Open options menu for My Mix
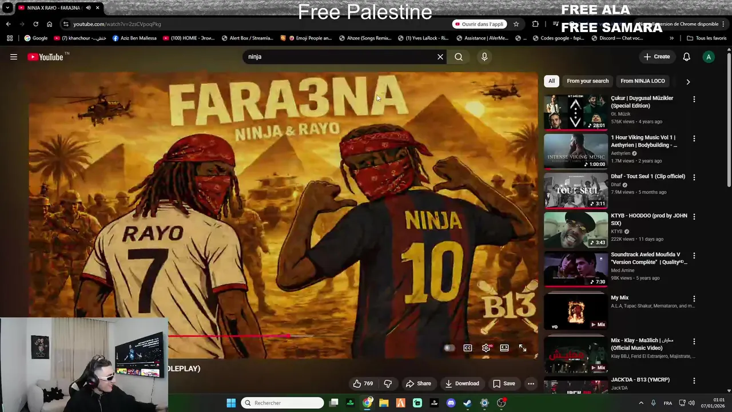 694,299
